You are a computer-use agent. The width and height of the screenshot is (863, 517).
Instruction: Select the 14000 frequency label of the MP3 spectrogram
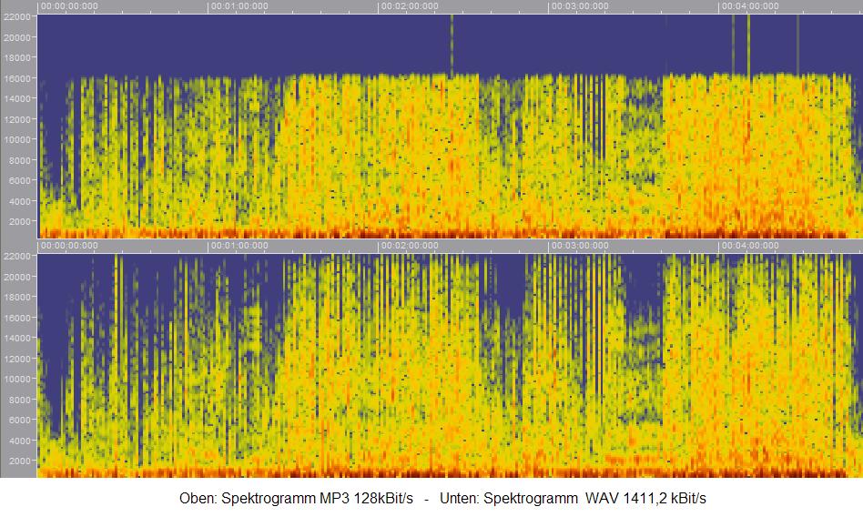[17, 98]
